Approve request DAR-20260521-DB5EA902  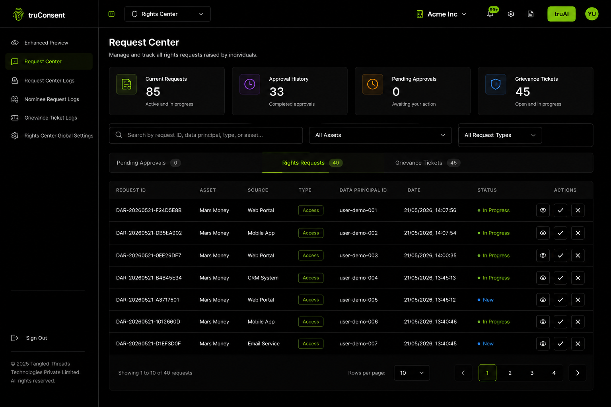coord(560,233)
